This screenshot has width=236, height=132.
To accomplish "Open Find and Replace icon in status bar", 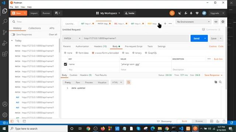I will point(18,121).
